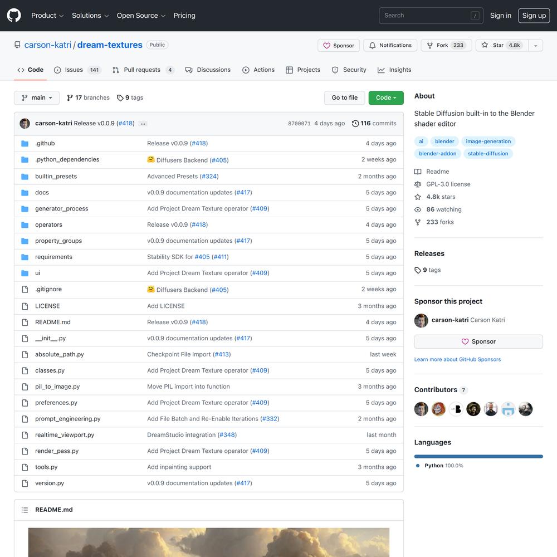
Task: Open the prompt_engineering.py file
Action: [68, 419]
